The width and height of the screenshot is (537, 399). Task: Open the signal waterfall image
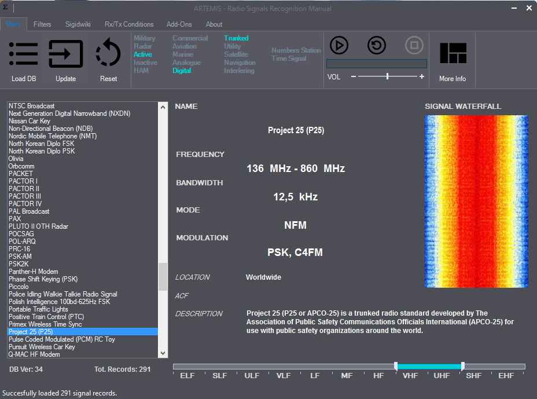tap(476, 201)
